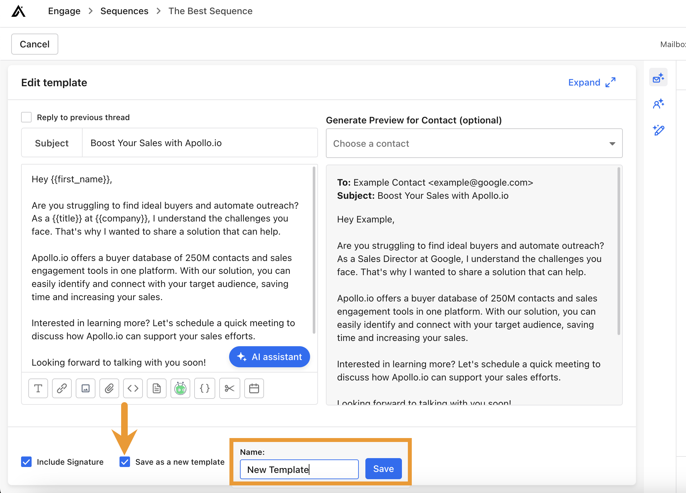Click the email editor scrollbar
Image resolution: width=686 pixels, height=493 pixels.
pos(314,250)
